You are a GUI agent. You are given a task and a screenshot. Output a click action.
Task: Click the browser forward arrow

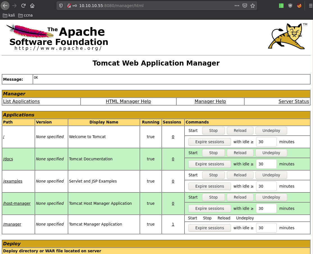(14, 6)
